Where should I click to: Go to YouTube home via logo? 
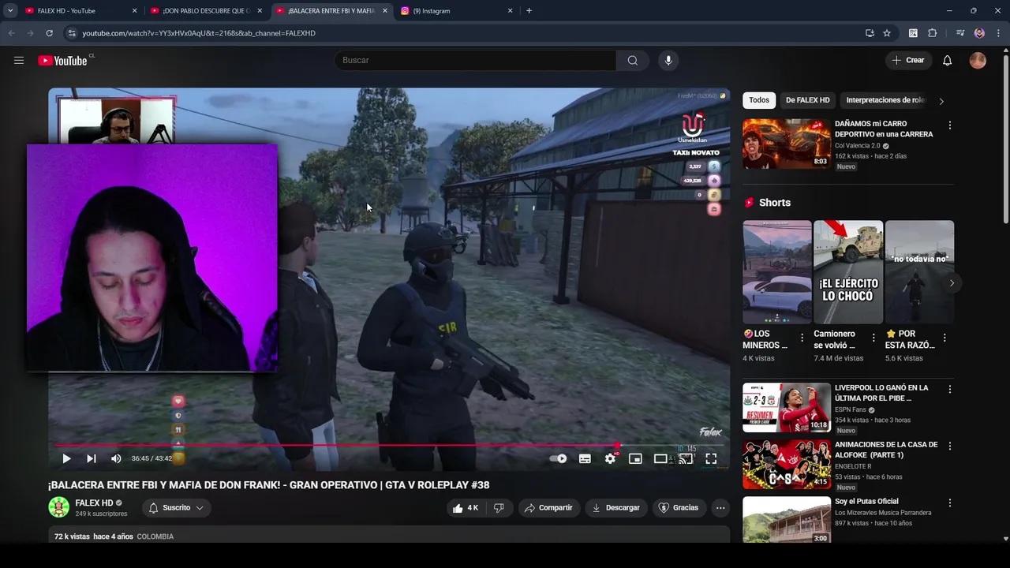point(62,61)
